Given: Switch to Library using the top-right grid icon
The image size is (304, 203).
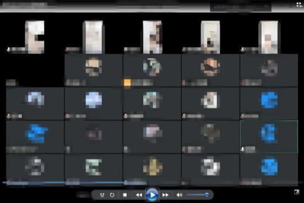Looking at the screenshot, I should coord(300,4).
